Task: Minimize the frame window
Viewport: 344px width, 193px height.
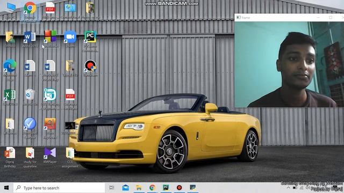Action: (x=318, y=18)
